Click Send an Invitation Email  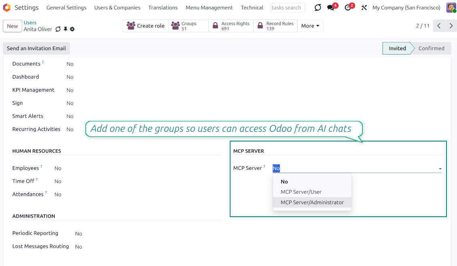(36, 48)
